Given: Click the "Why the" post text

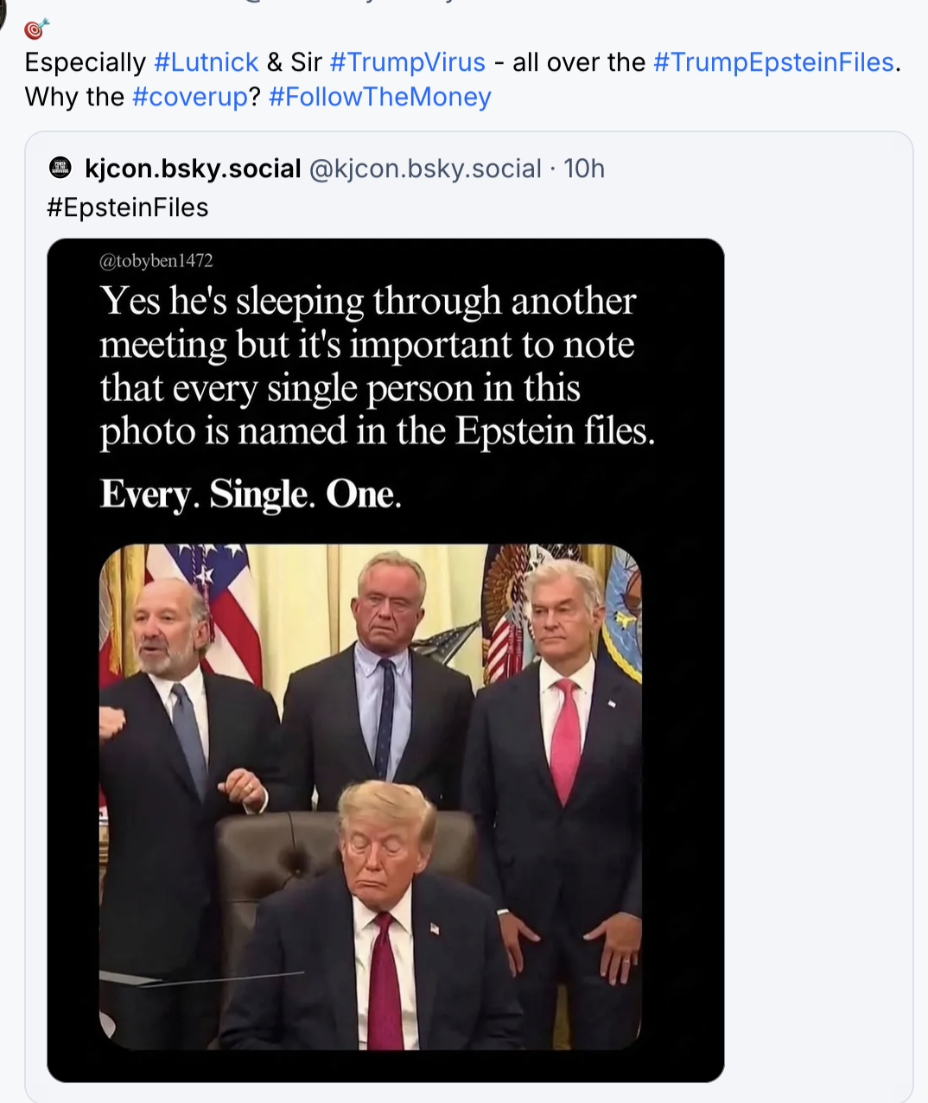Looking at the screenshot, I should 74,97.
